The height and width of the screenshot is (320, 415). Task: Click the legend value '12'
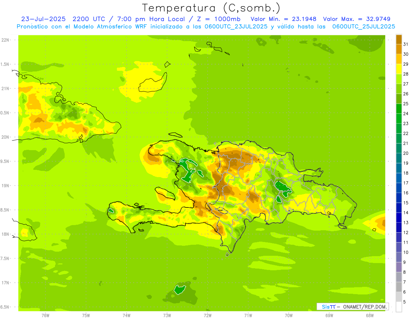[x=406, y=232]
